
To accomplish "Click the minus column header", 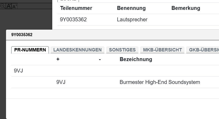I will point(100,59).
